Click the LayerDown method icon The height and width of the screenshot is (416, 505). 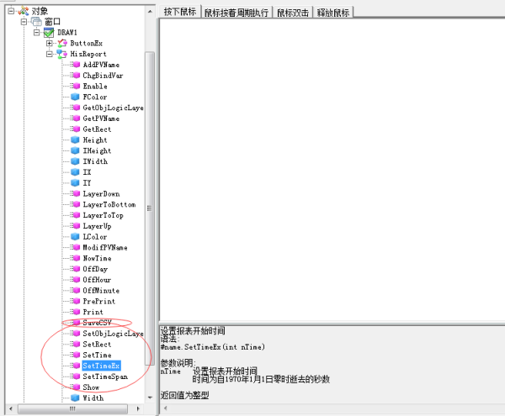click(76, 193)
